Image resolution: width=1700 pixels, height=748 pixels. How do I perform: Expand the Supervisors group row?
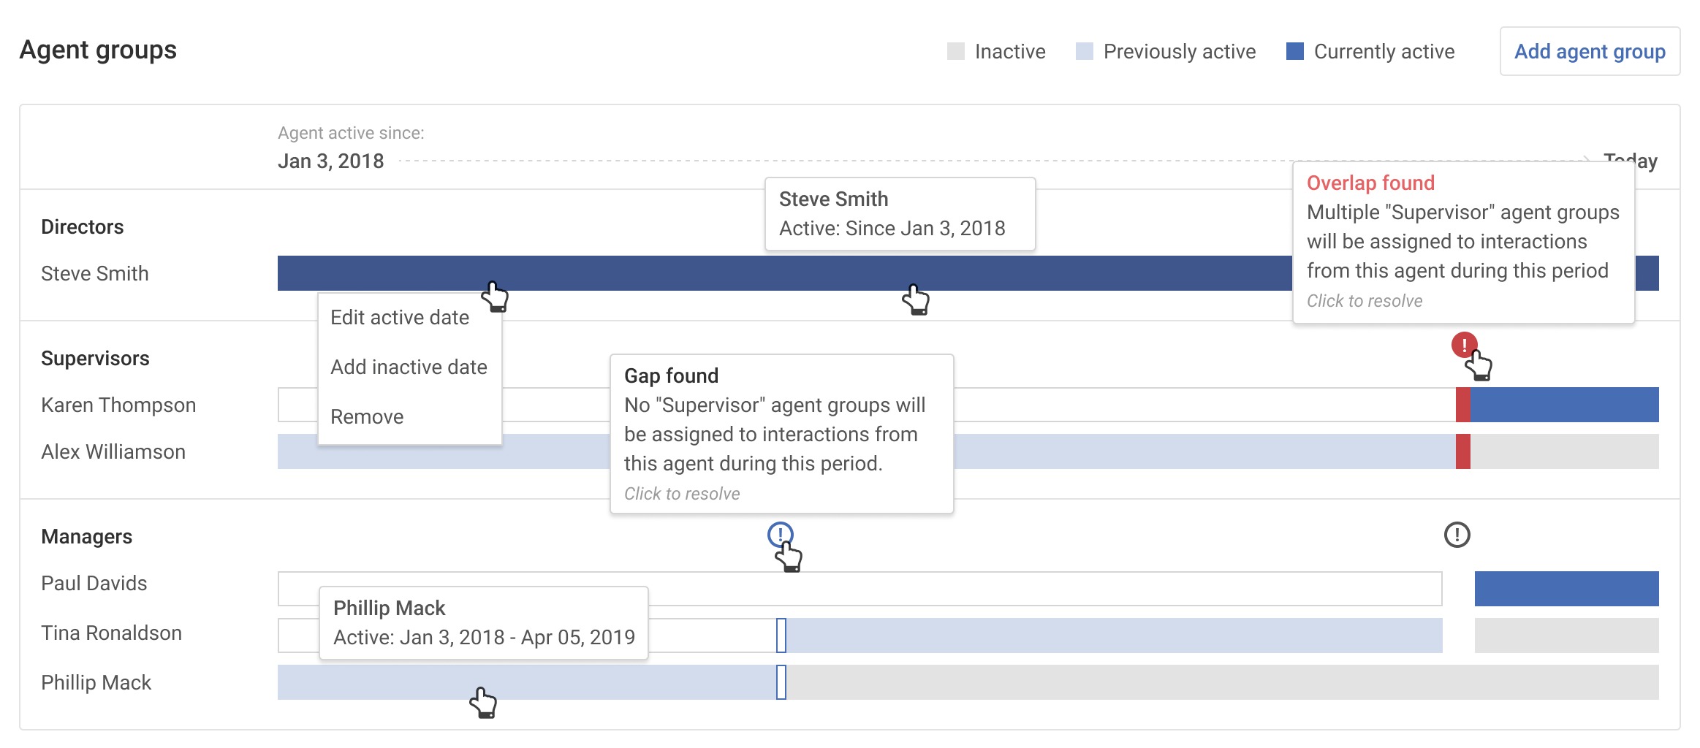point(95,358)
